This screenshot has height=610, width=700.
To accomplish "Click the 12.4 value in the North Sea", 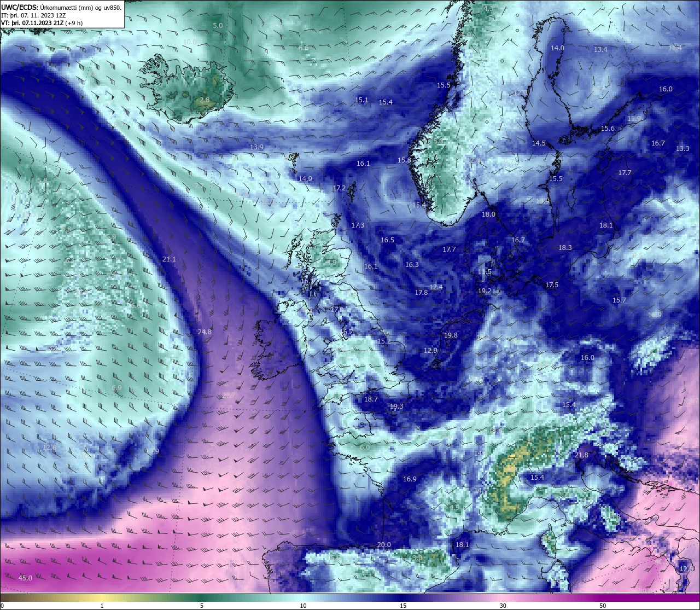I will pos(436,287).
